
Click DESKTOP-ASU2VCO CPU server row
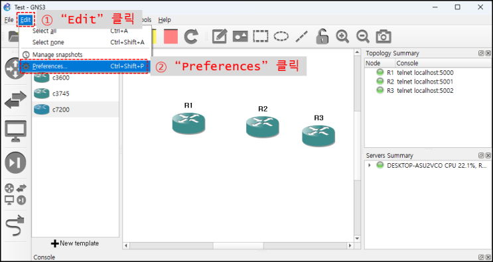point(427,165)
